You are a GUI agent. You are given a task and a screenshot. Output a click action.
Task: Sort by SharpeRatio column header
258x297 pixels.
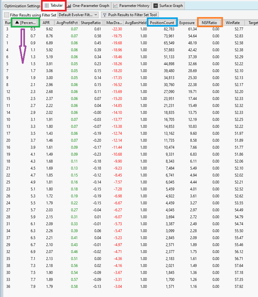(x=91, y=23)
